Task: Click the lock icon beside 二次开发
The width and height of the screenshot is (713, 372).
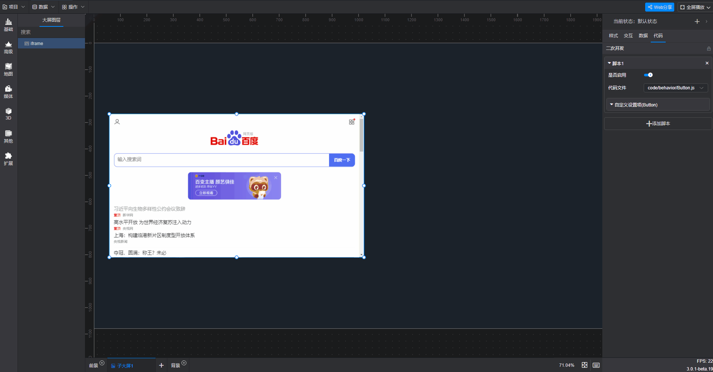Action: tap(709, 48)
